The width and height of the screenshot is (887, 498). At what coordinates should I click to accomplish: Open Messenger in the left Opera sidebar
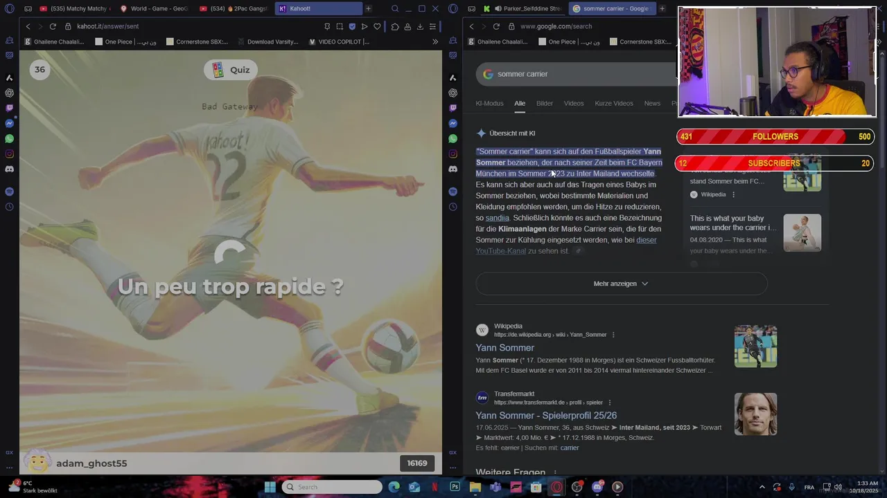point(9,123)
